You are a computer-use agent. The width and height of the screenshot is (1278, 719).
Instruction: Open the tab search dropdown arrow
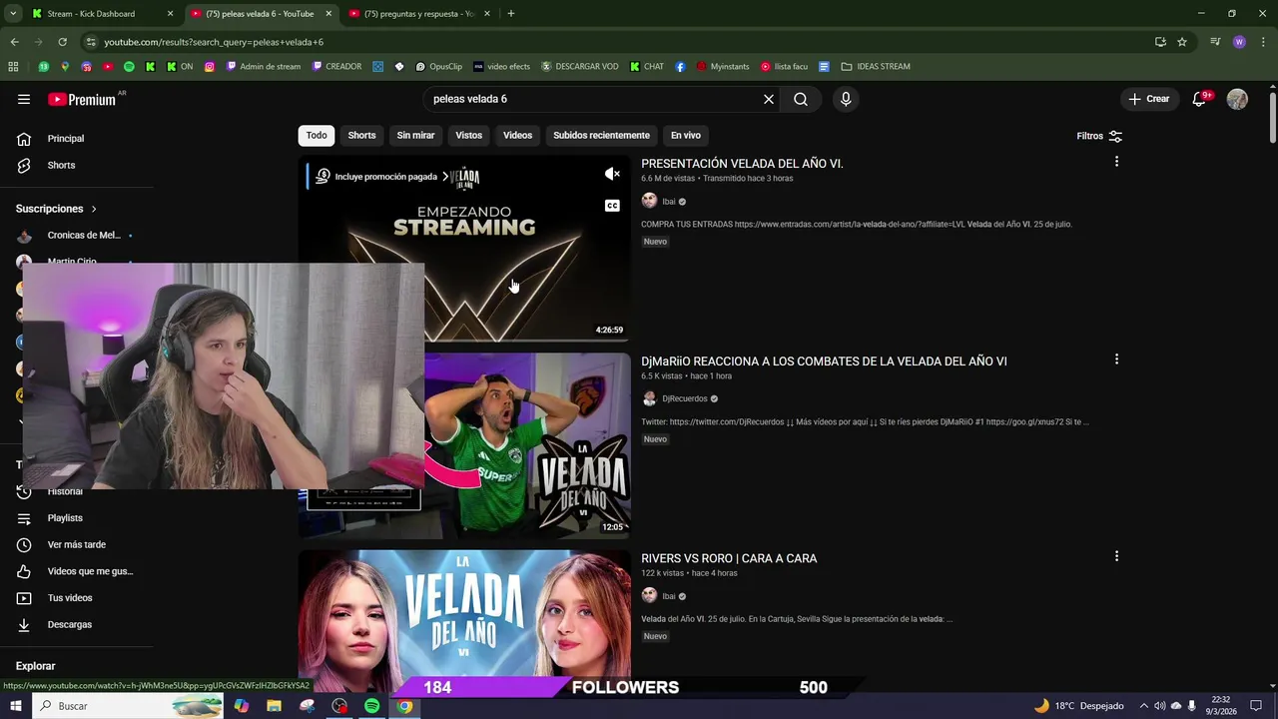[x=13, y=14]
